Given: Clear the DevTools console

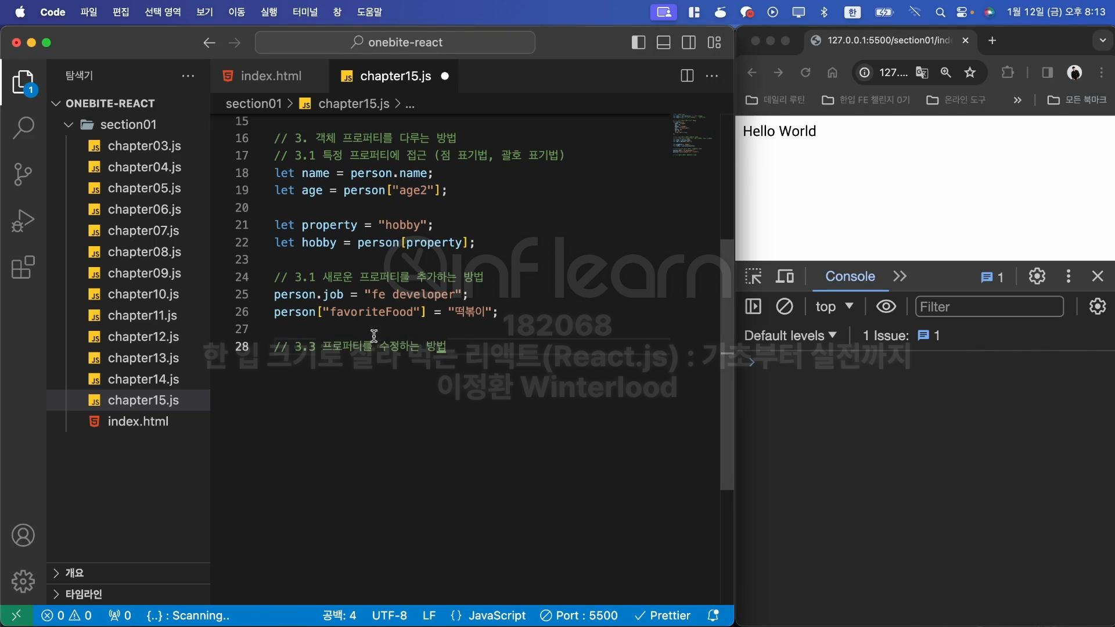Looking at the screenshot, I should coord(785,307).
